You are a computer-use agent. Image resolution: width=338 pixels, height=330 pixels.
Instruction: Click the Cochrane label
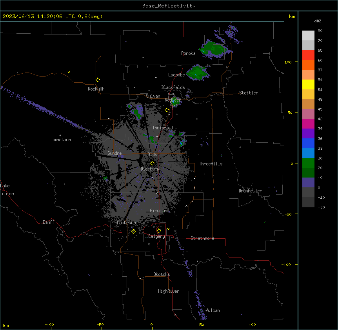coord(126,223)
